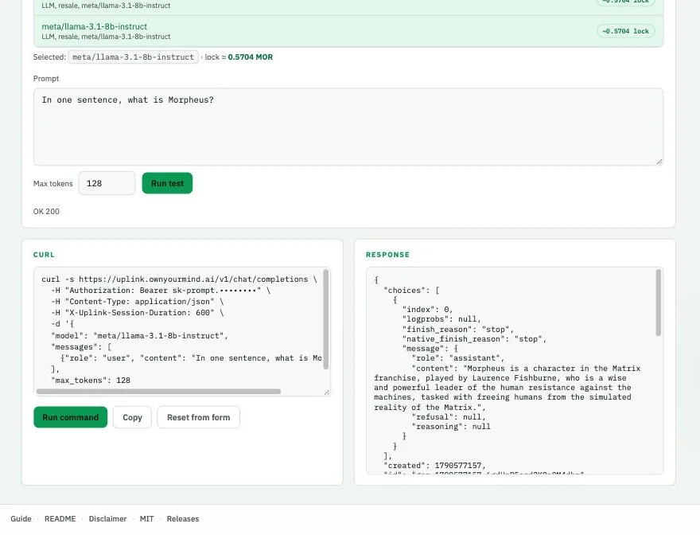Screen dimensions: 700x535
Task: Click the Max tokens label
Action: pyautogui.click(x=52, y=184)
